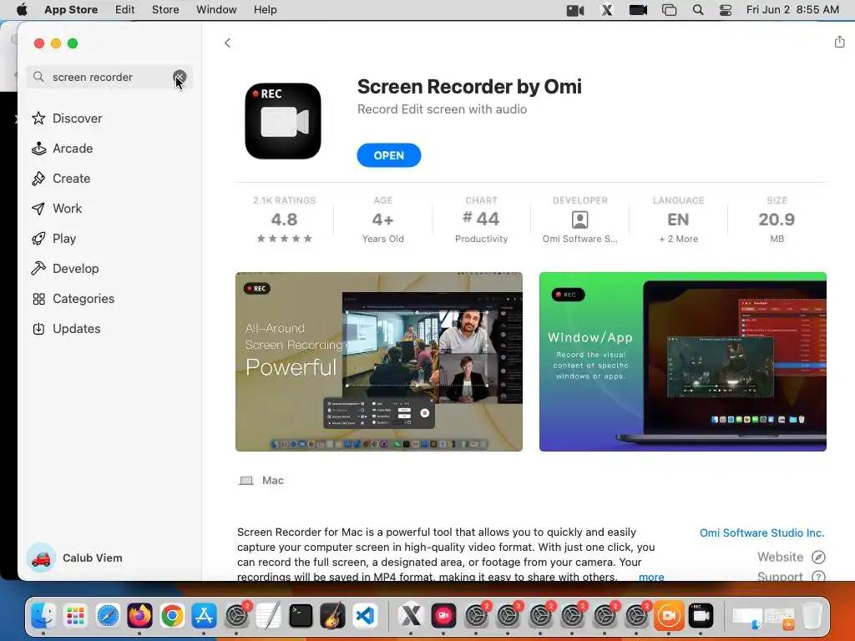Open the Apple menu
855x641 pixels.
click(22, 9)
